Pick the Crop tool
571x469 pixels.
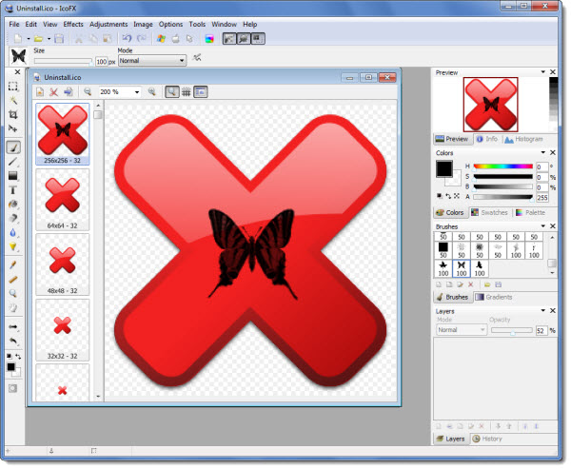coord(13,114)
